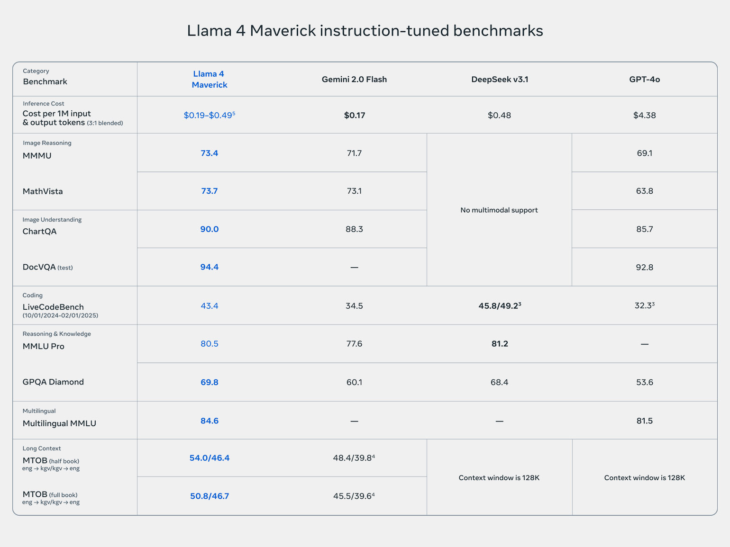Click the DocVQA (test) row label
The height and width of the screenshot is (547, 730).
tap(47, 267)
